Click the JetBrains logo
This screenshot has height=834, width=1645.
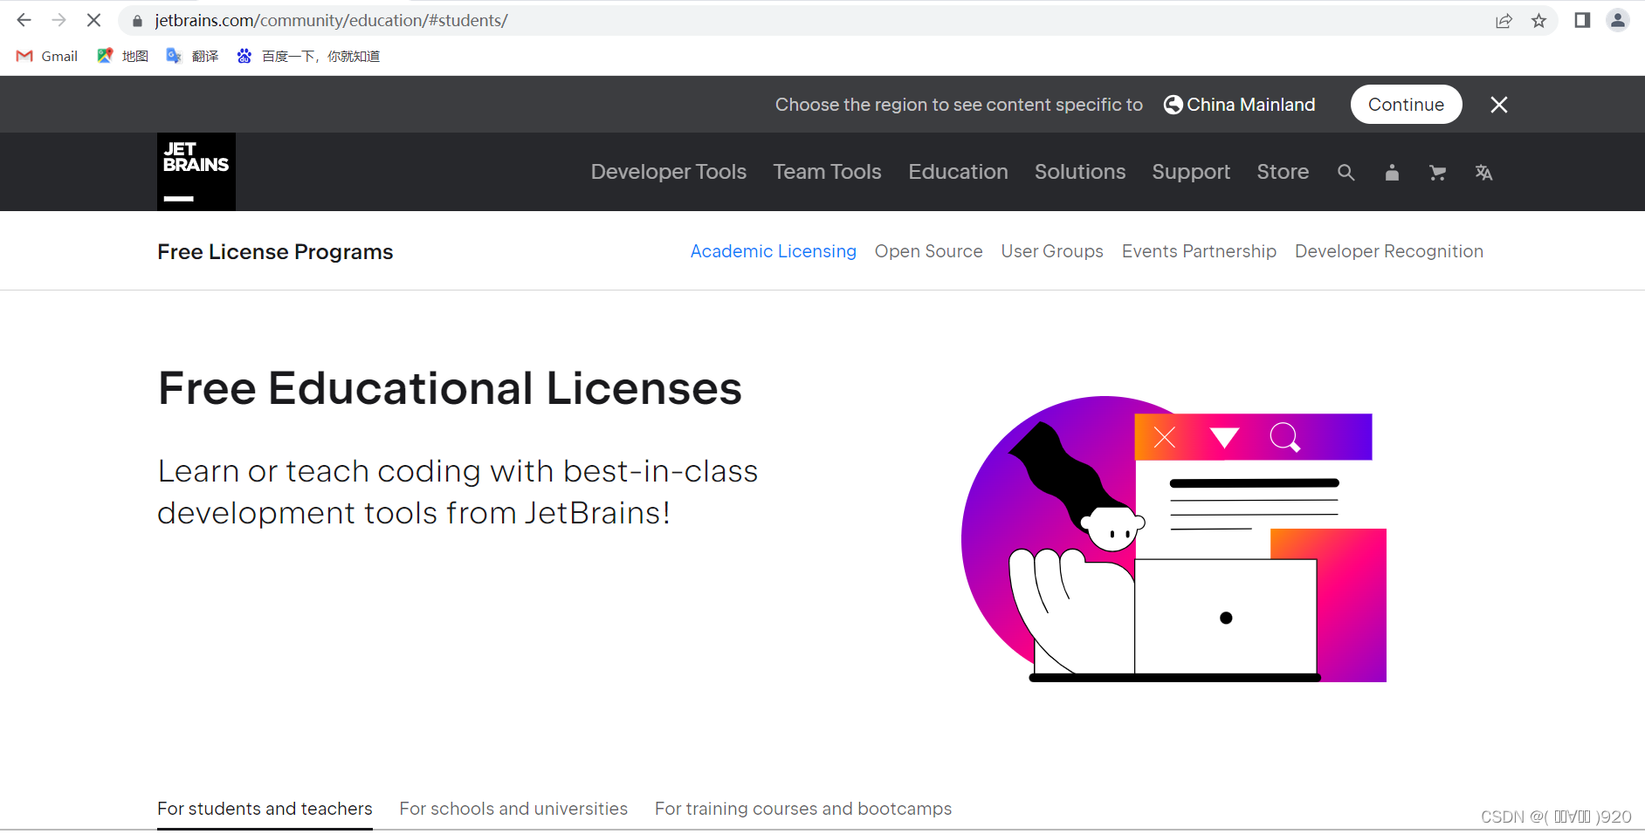pos(196,172)
